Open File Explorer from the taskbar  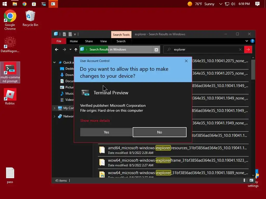pos(15,4)
